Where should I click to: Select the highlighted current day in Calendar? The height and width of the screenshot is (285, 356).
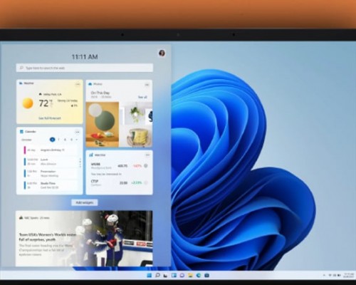53,140
